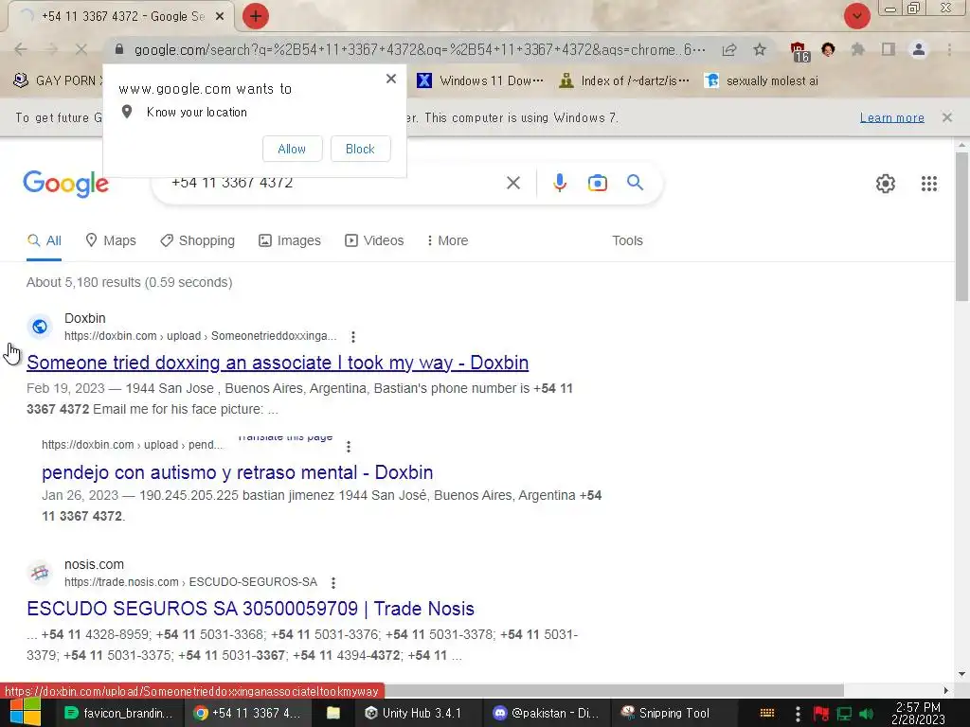
Task: Open the extensions puzzle icon
Action: [858, 49]
